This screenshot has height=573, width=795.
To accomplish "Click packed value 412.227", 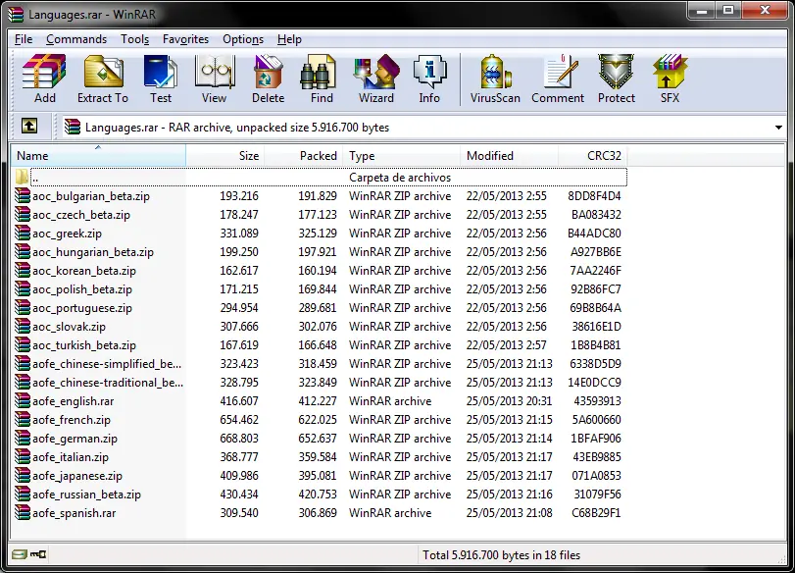I will coord(318,401).
